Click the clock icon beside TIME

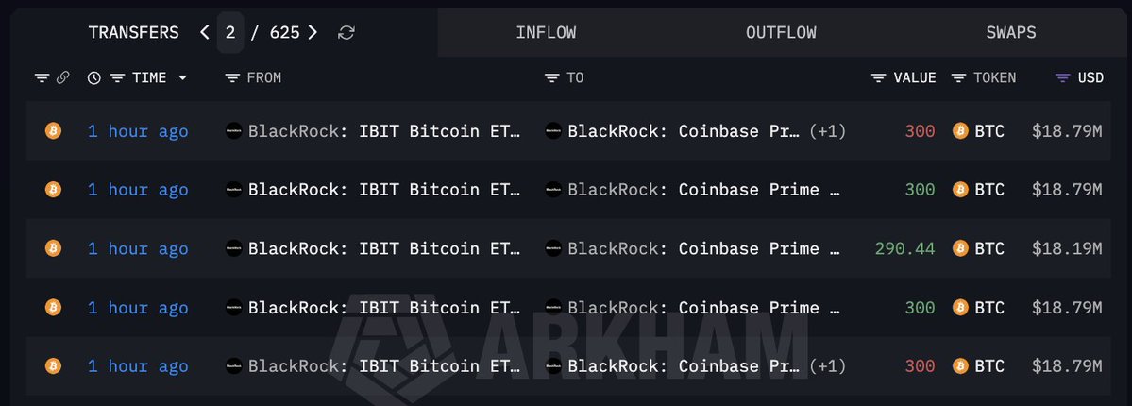coord(93,78)
